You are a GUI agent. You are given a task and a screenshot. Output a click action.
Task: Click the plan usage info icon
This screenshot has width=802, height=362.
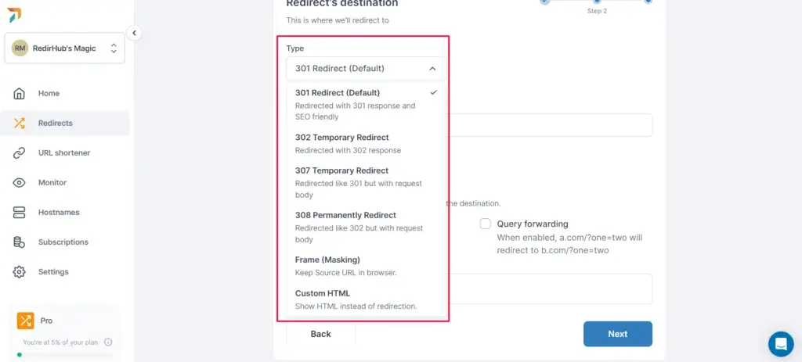tap(108, 342)
